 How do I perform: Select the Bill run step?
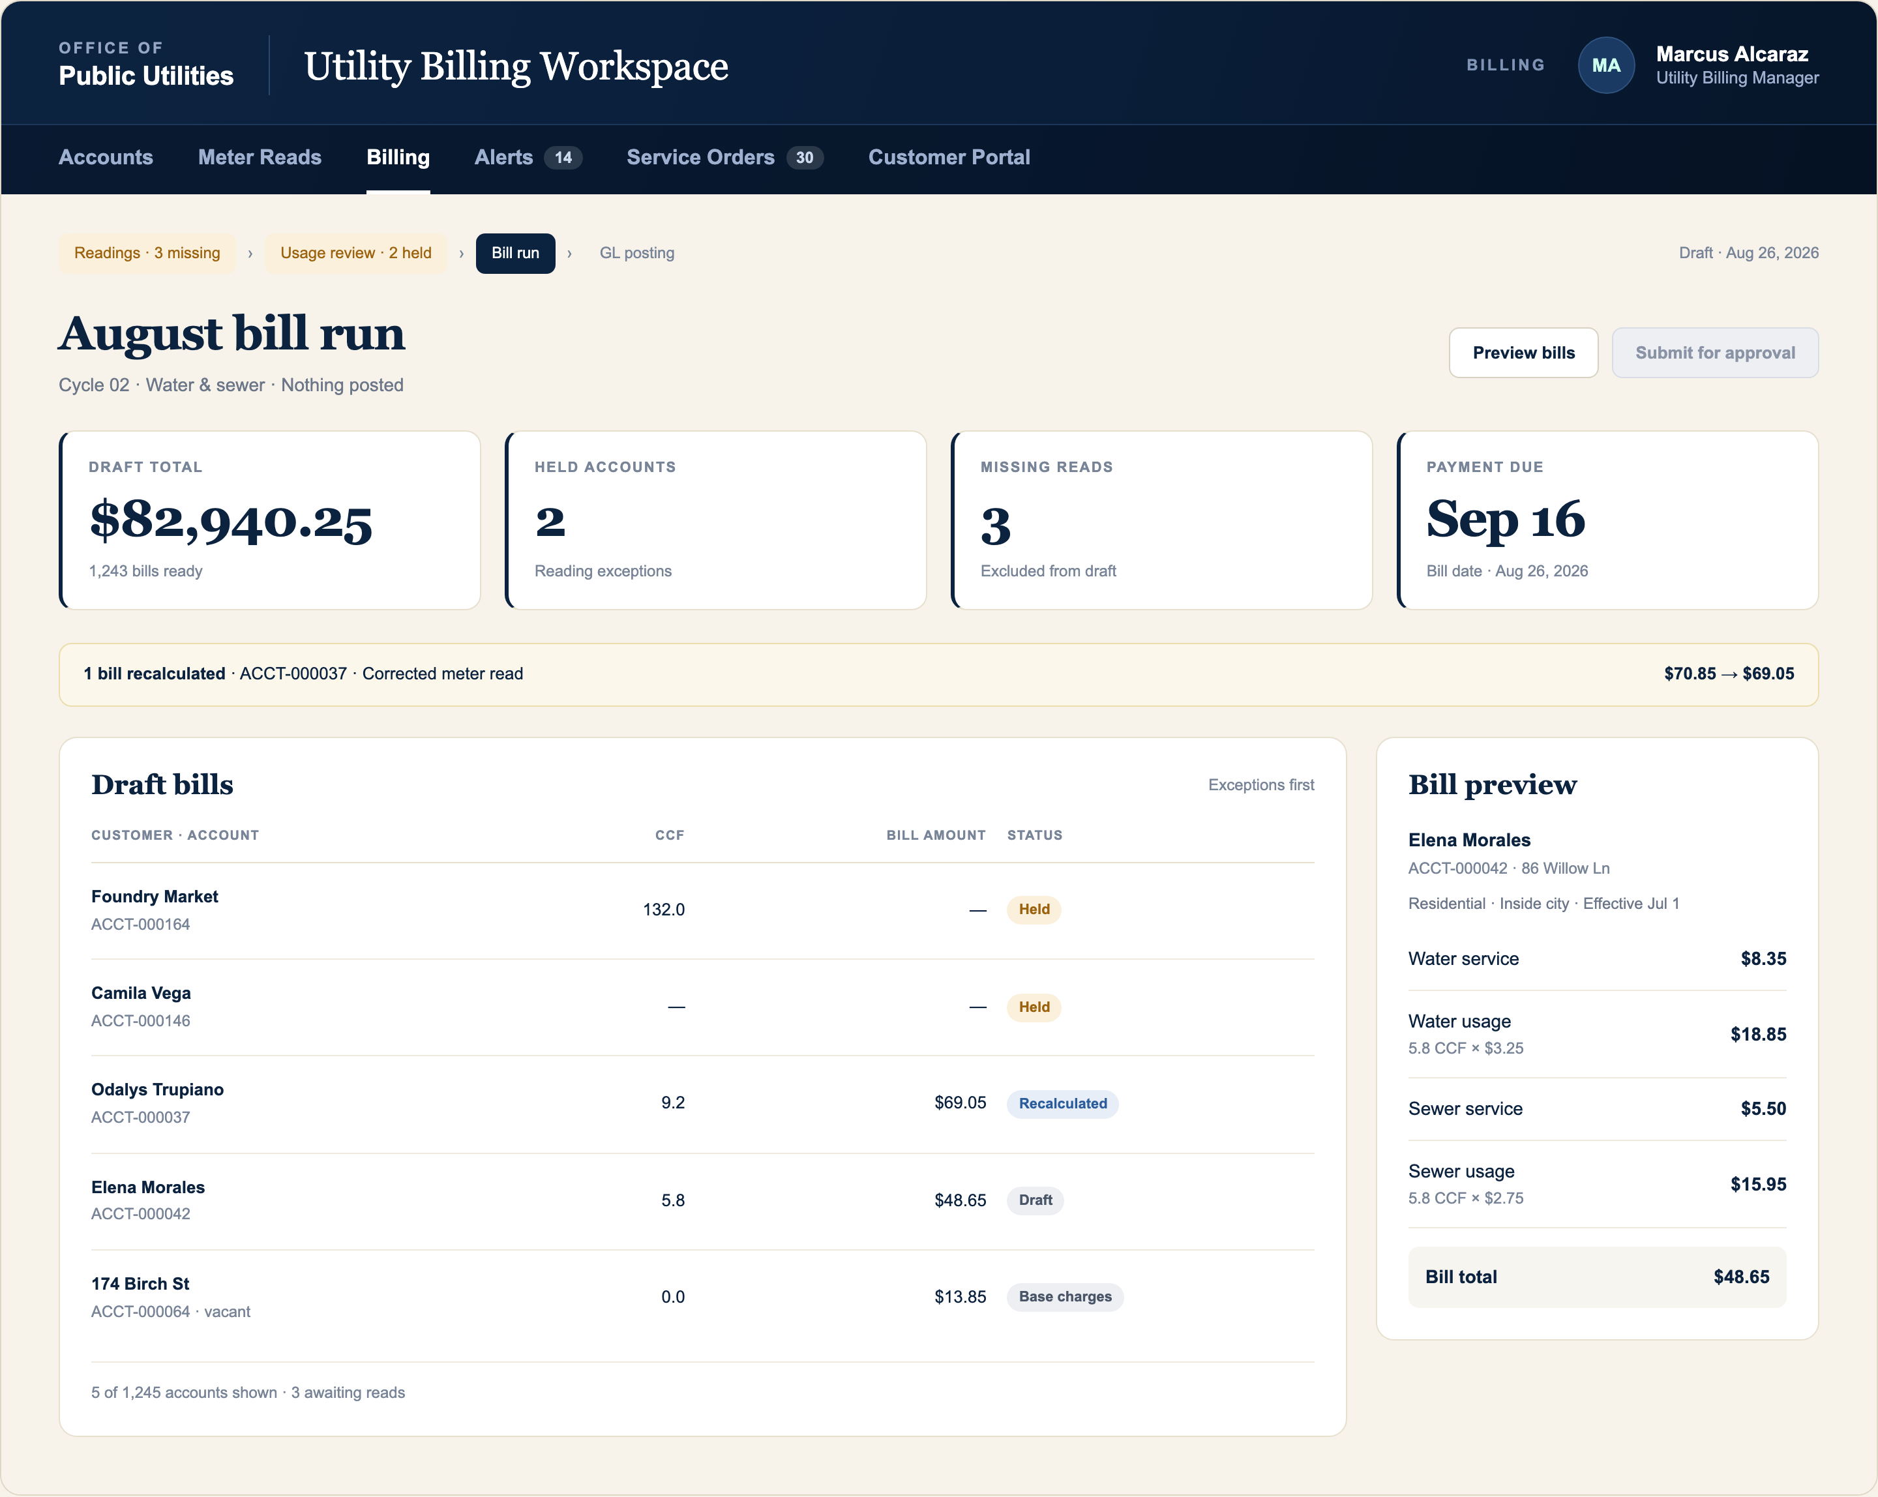pos(514,254)
